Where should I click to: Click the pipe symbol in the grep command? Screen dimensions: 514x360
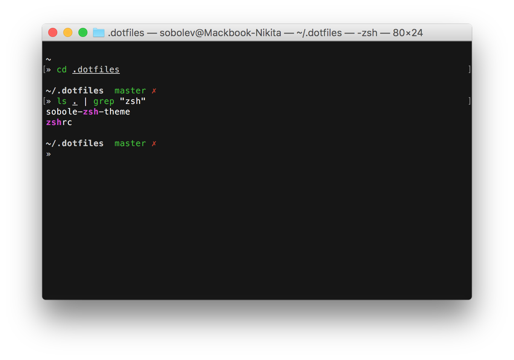pyautogui.click(x=86, y=101)
